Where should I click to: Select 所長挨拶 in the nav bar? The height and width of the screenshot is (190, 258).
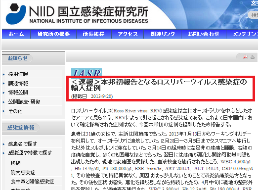[x=94, y=34]
